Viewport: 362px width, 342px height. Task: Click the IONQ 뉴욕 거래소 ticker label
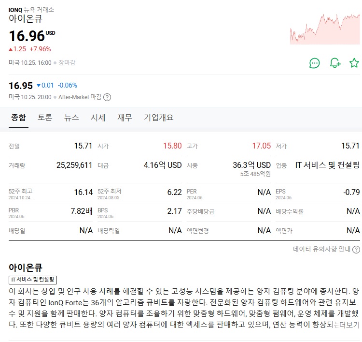pos(31,10)
